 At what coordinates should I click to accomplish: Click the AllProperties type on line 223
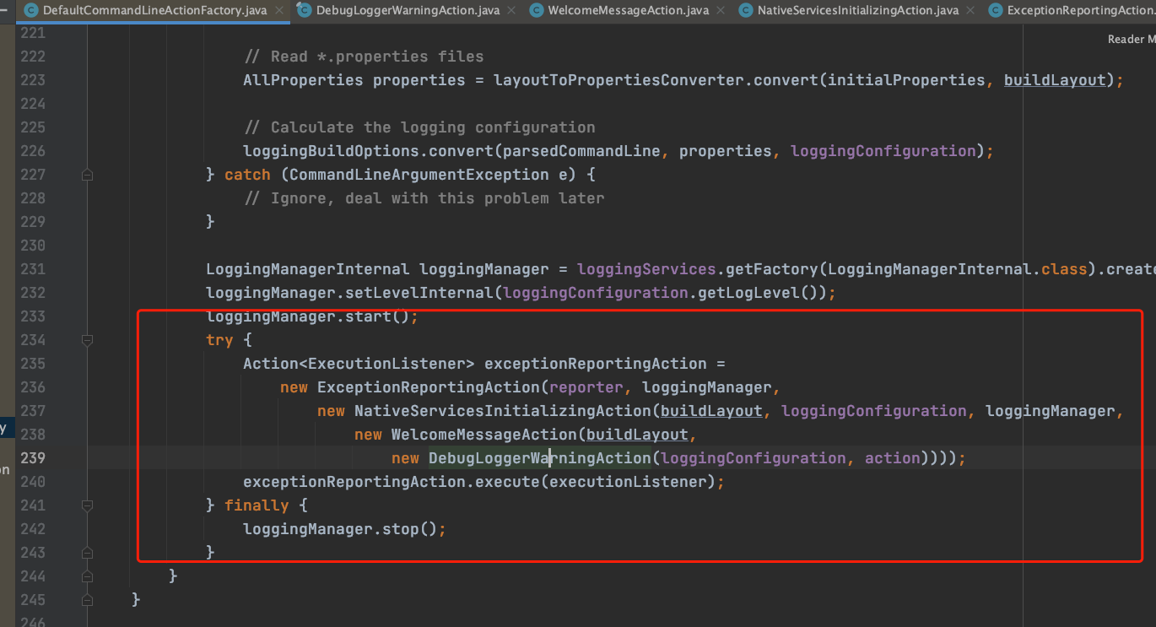point(303,80)
